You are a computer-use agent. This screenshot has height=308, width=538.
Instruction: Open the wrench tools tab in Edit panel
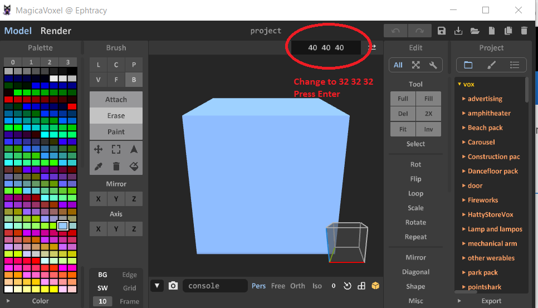(x=433, y=65)
